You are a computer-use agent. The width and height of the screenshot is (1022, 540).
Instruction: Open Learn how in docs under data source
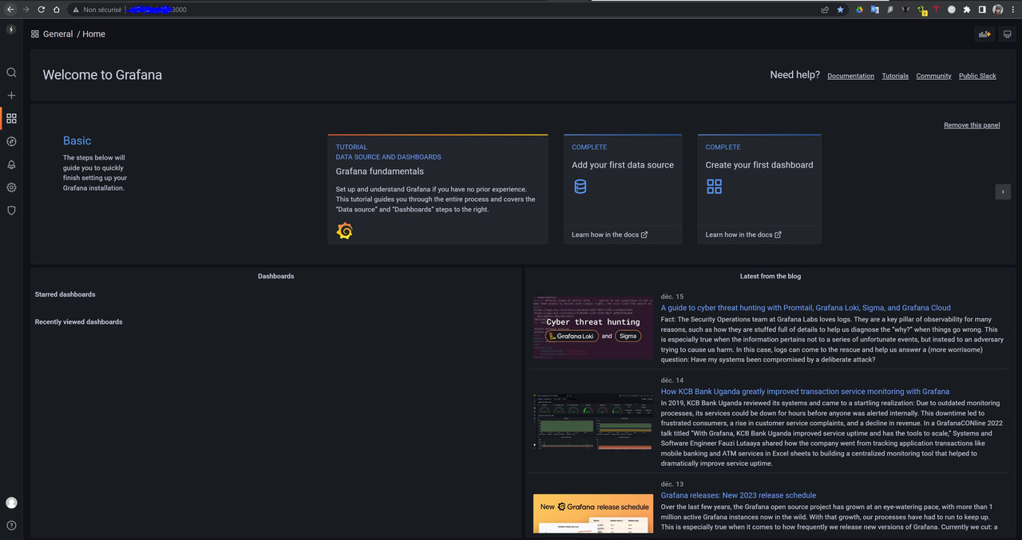[x=609, y=235]
